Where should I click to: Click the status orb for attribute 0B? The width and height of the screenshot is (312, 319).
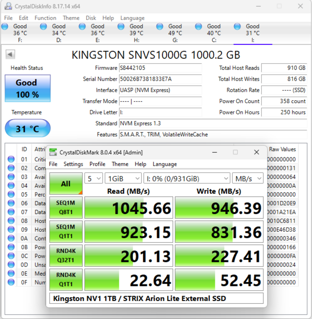pos(11,247)
